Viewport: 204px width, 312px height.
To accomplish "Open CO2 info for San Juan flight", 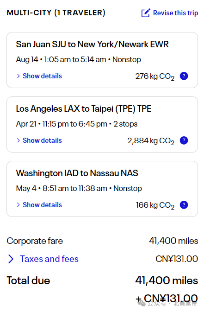I will click(x=184, y=76).
